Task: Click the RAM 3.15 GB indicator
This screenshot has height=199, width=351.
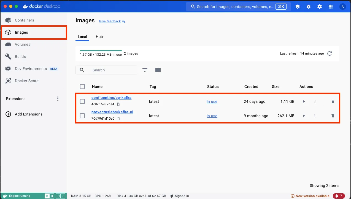Action: (81, 196)
